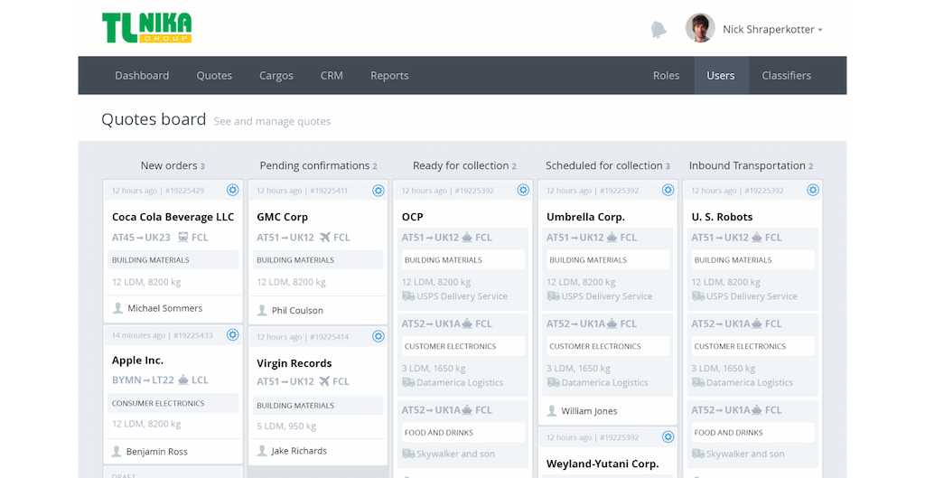The image size is (925, 478).
Task: Click gear icon on Apple Inc. card
Action: point(232,334)
